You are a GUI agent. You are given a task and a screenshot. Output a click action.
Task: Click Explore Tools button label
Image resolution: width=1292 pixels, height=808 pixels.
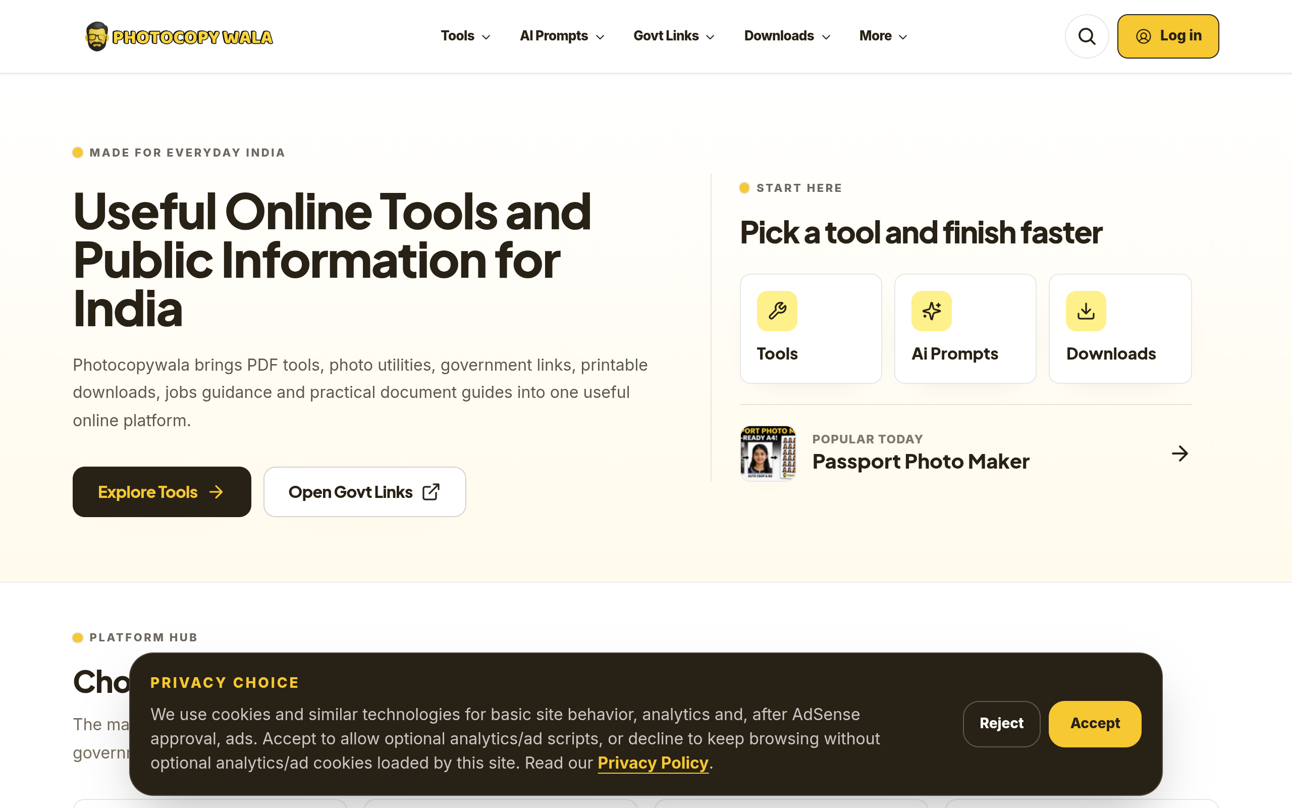148,492
